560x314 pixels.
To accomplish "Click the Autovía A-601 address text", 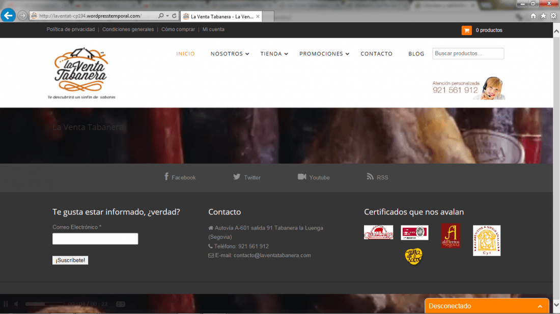I will [266, 232].
